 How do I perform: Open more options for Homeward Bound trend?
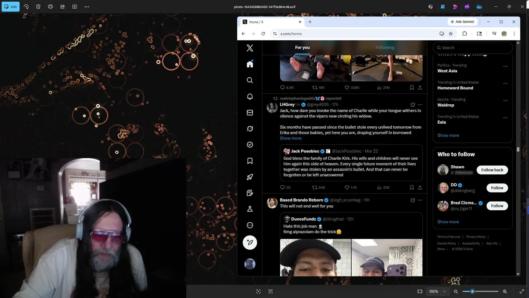[x=505, y=83]
